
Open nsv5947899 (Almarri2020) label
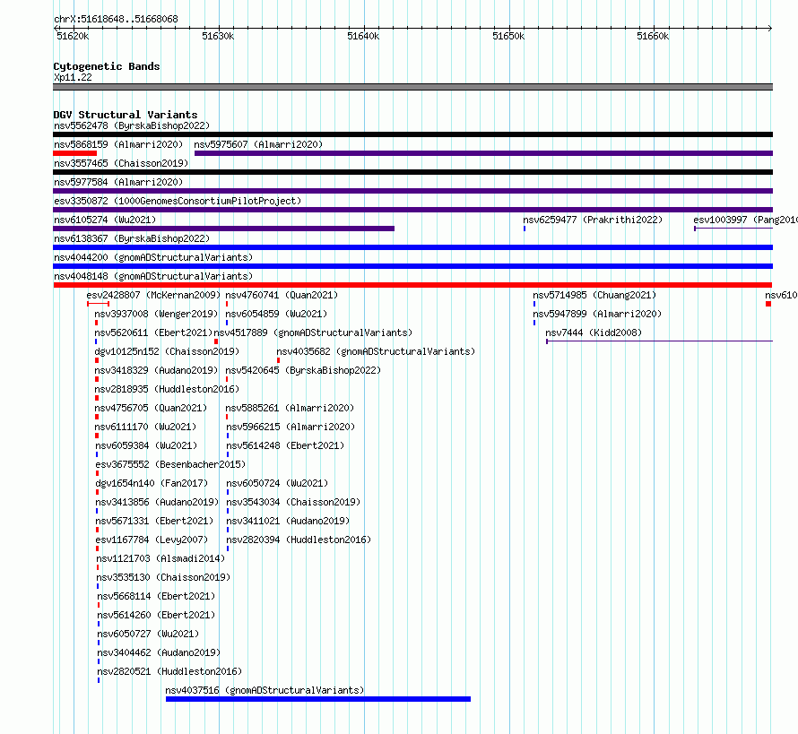[597, 314]
